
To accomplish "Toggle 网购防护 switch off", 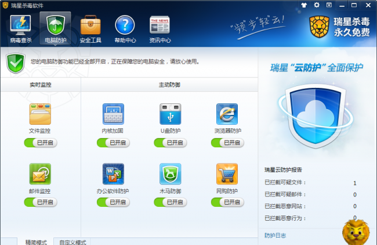I will point(227,202).
